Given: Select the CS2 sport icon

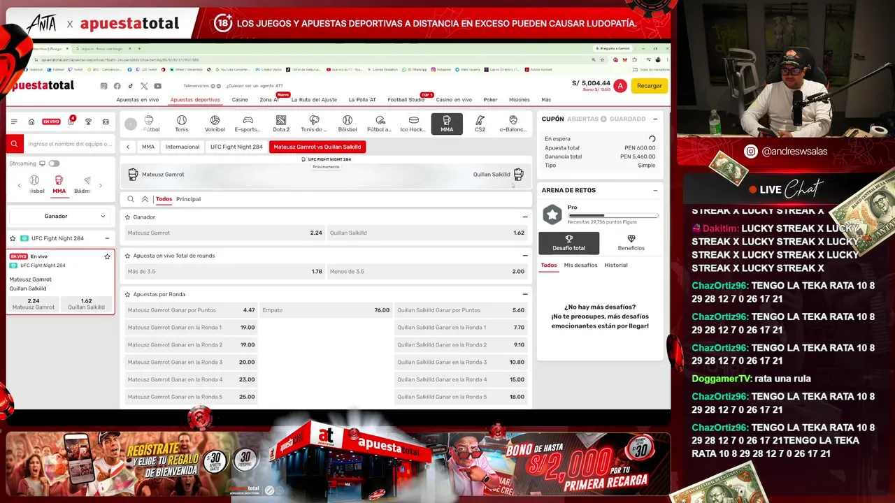Looking at the screenshot, I should pyautogui.click(x=480, y=124).
